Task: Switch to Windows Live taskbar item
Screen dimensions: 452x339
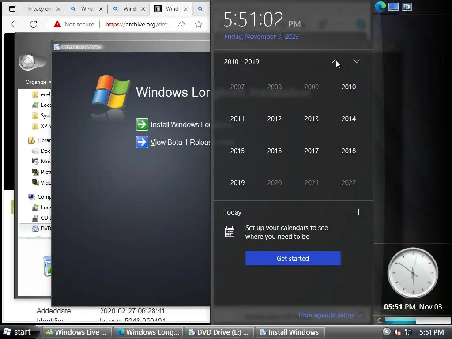Action: pos(77,332)
